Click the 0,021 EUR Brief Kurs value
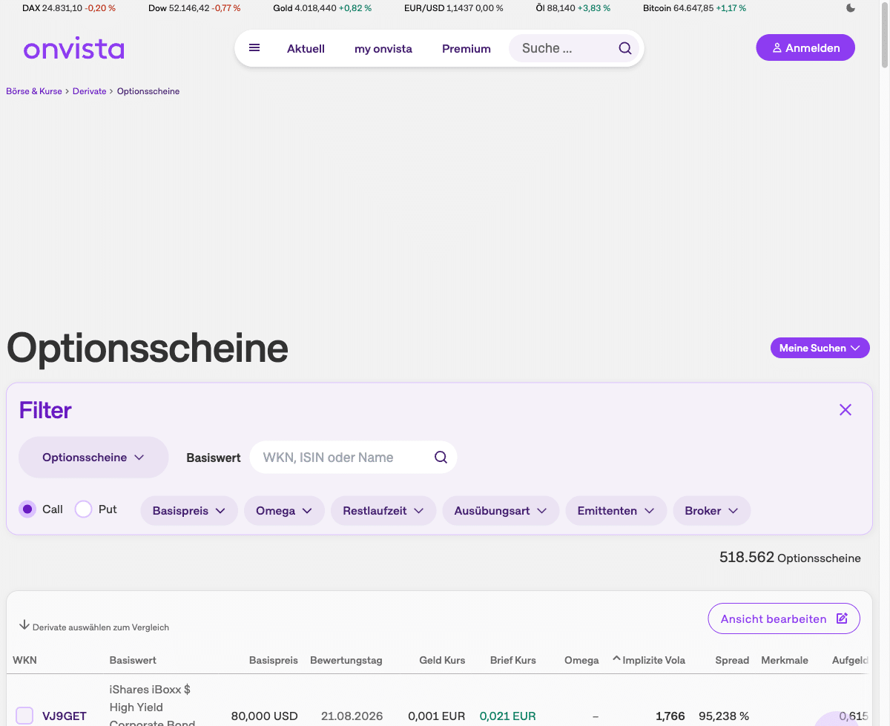Screen dimensions: 890x726 [508, 716]
